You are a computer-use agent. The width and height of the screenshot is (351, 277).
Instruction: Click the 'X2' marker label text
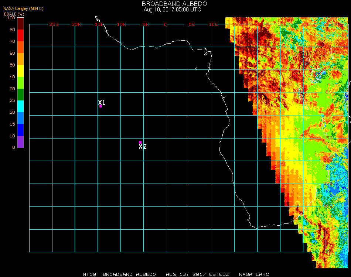pos(143,147)
